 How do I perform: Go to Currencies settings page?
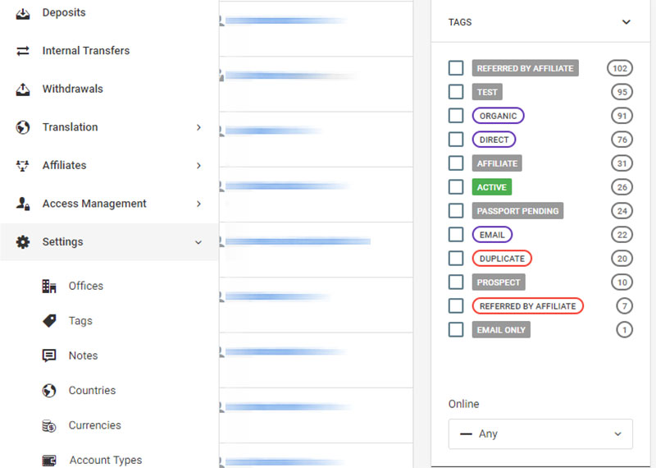pos(94,425)
